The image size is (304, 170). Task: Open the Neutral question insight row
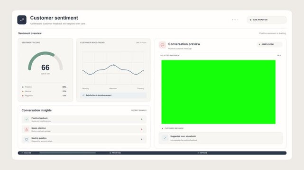click(84, 139)
